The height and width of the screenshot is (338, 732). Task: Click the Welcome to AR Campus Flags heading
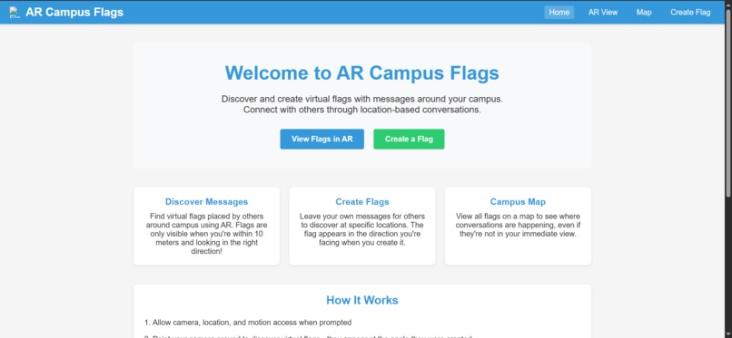[361, 72]
